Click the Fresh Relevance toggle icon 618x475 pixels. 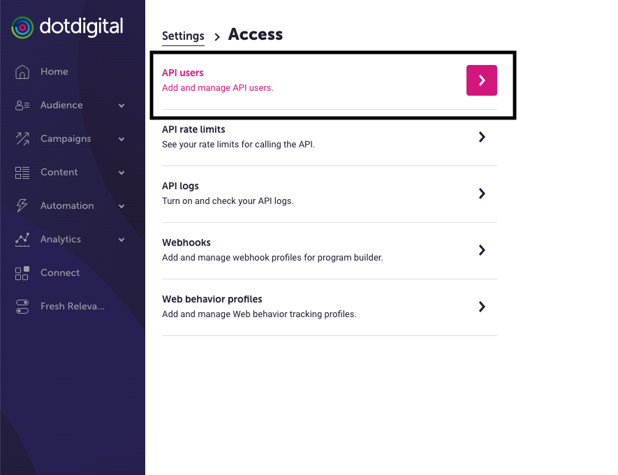(22, 307)
